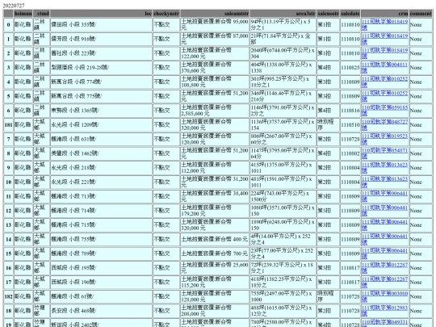Click the crm column header
436x327 pixels.
[x=385, y=14]
